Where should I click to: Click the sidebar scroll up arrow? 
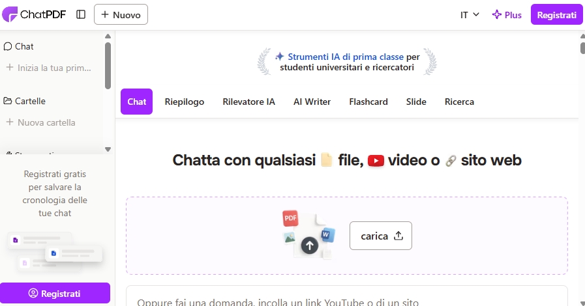[x=108, y=36]
